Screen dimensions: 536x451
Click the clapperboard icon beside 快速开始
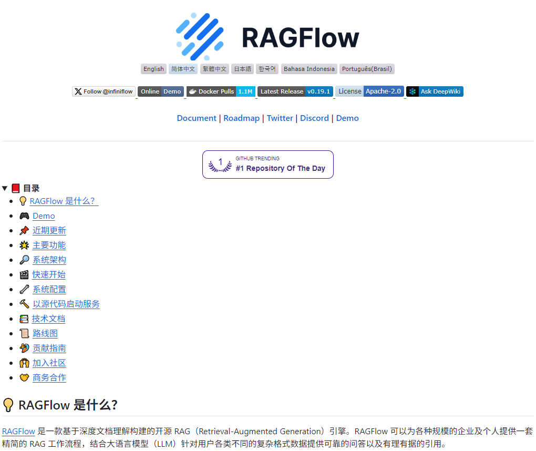coord(24,274)
